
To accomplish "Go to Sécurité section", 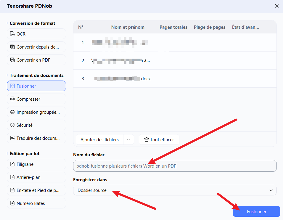I will pyautogui.click(x=36, y=125).
